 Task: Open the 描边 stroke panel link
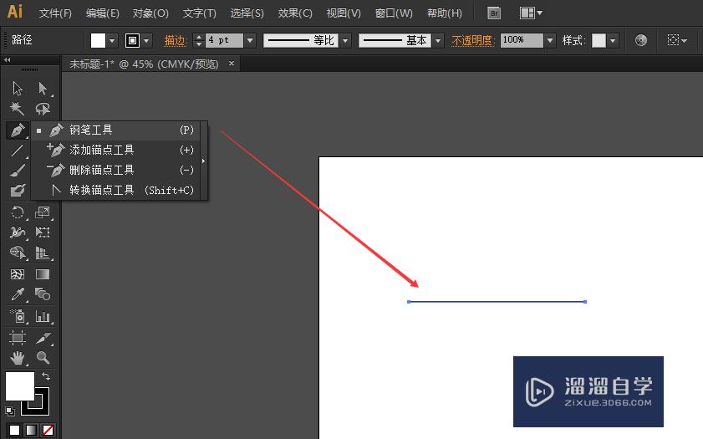tap(175, 41)
